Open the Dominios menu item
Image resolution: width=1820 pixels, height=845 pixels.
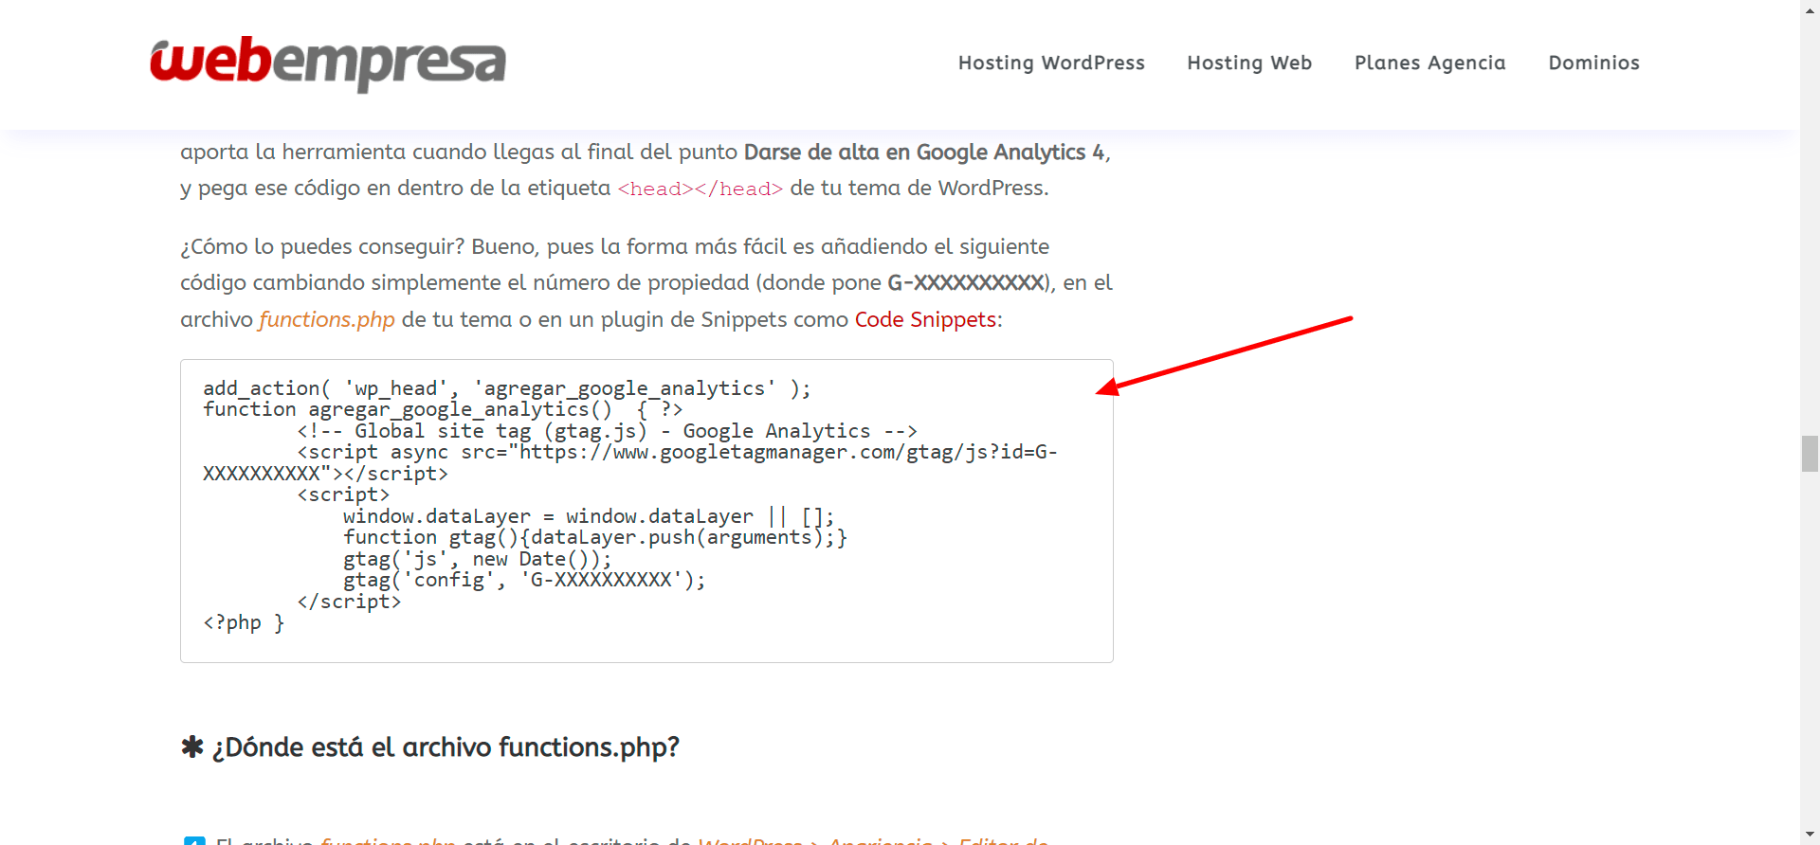1593,63
